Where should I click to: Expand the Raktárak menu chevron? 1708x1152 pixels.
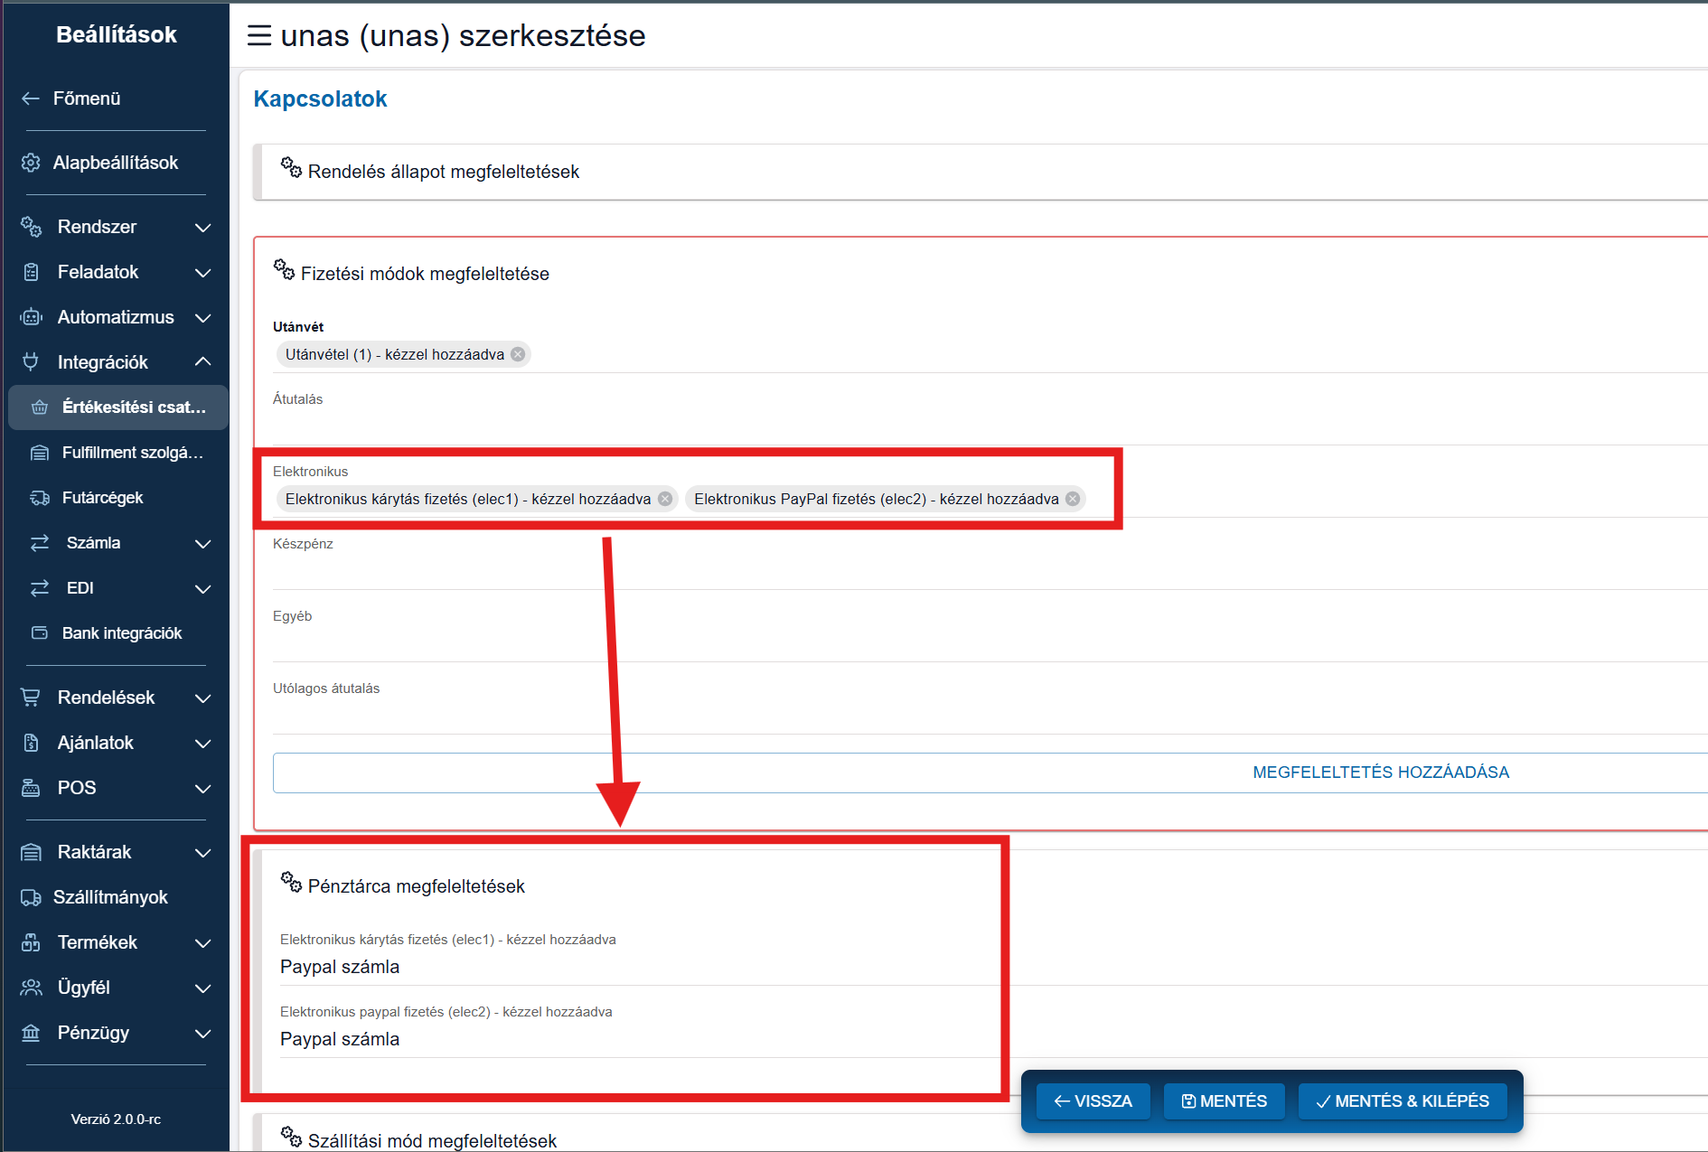coord(203,853)
